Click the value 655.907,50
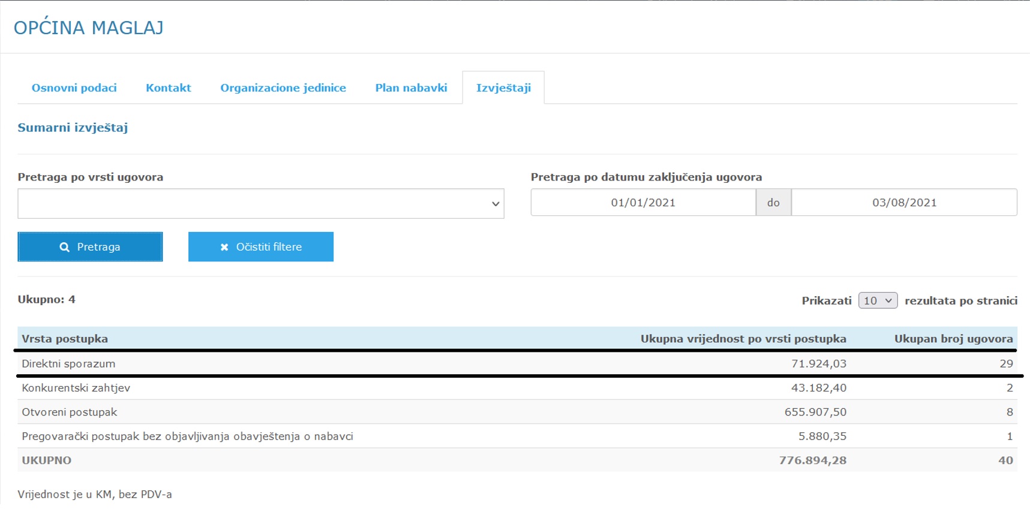The height and width of the screenshot is (509, 1030). pos(815,412)
